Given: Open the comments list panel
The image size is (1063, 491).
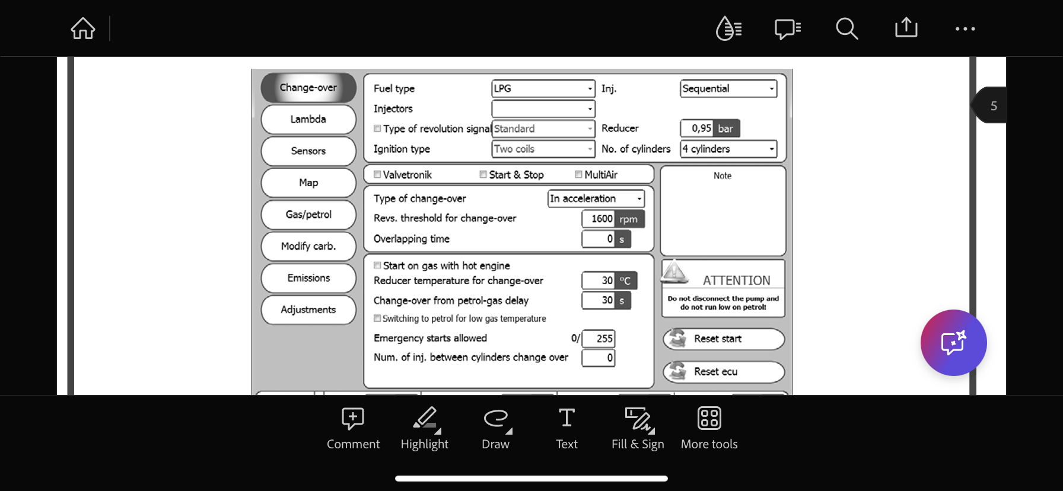Looking at the screenshot, I should click(x=788, y=28).
